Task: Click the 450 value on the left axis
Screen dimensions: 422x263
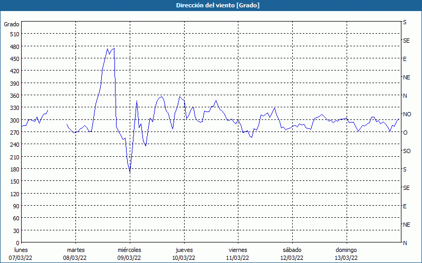Action: pyautogui.click(x=15, y=59)
